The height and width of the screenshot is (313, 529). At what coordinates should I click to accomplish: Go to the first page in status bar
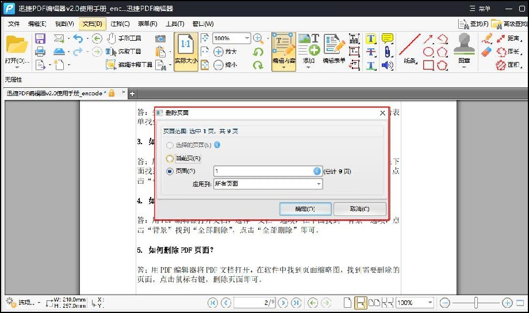point(213,303)
